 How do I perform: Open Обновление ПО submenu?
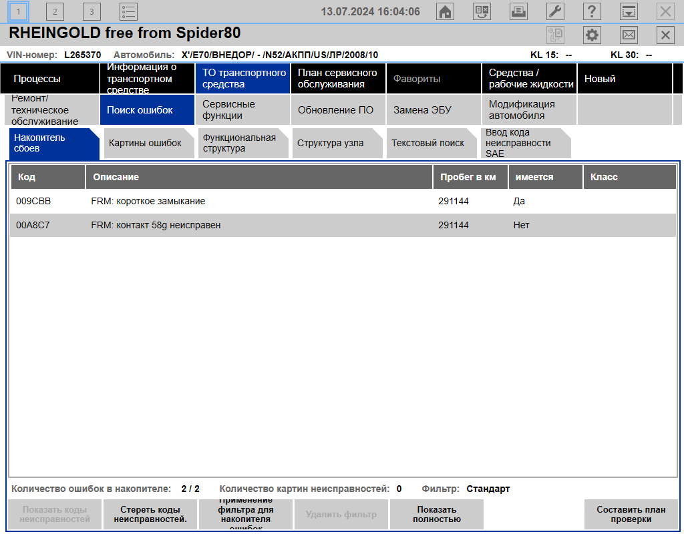tap(339, 110)
